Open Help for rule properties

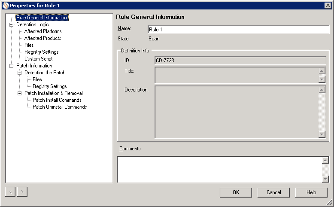(311, 192)
